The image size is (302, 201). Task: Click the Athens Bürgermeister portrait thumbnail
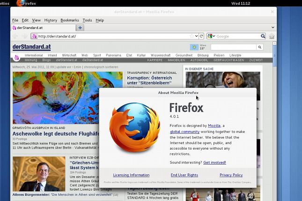(39, 174)
